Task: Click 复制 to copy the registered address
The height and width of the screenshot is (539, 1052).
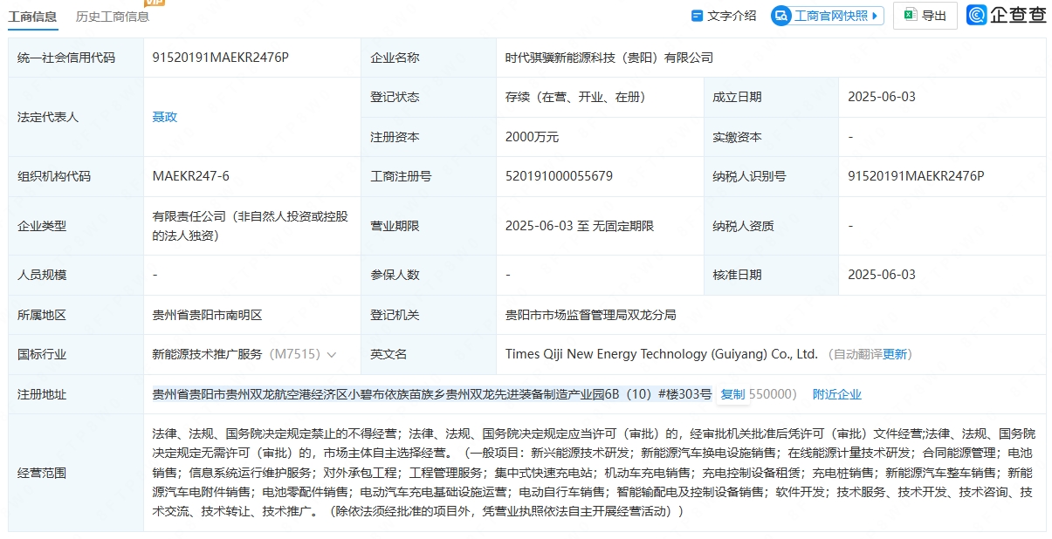Action: pyautogui.click(x=732, y=394)
